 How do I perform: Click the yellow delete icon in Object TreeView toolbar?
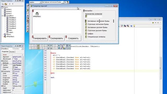pos(6,4)
